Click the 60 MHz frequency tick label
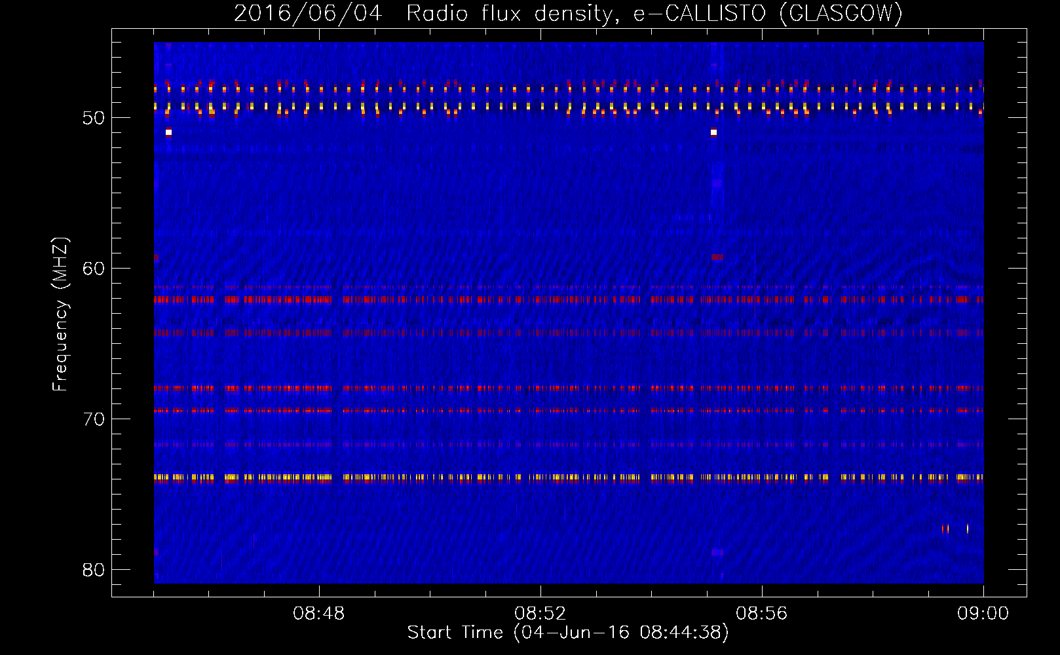The height and width of the screenshot is (655, 1060). 94,269
